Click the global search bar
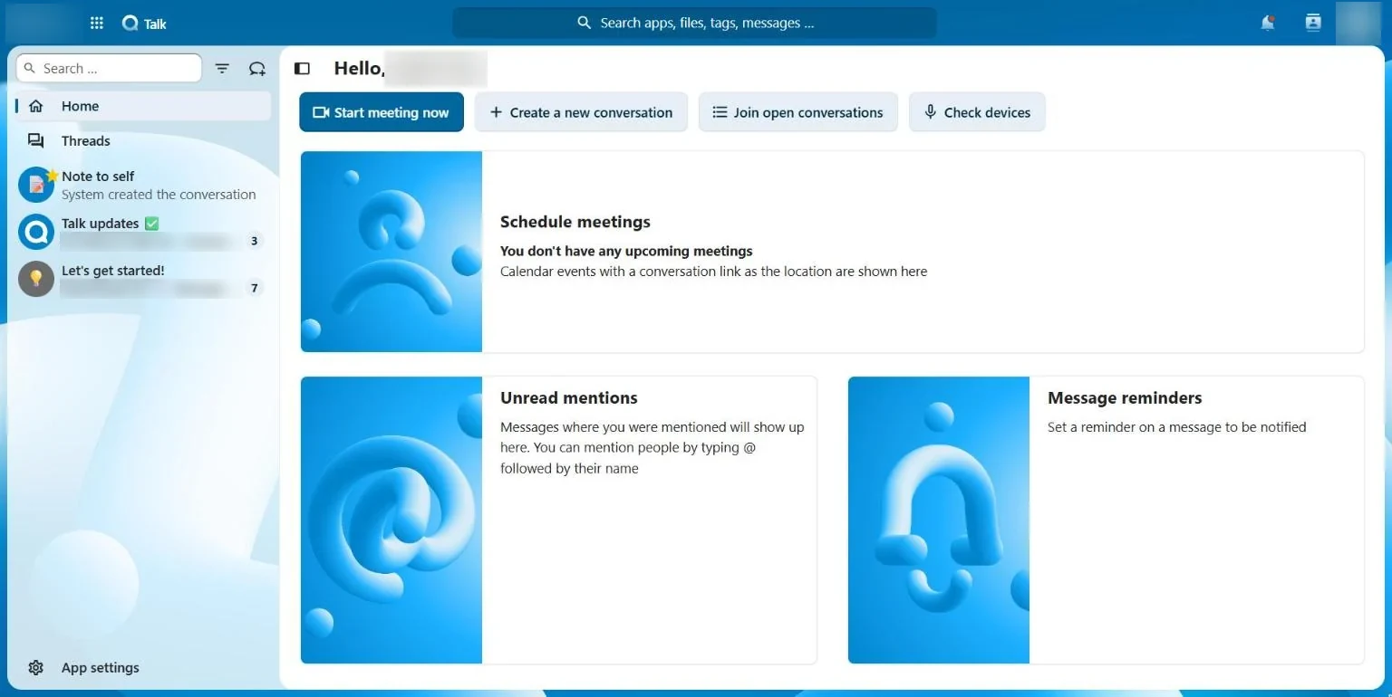This screenshot has height=697, width=1392. tap(694, 23)
